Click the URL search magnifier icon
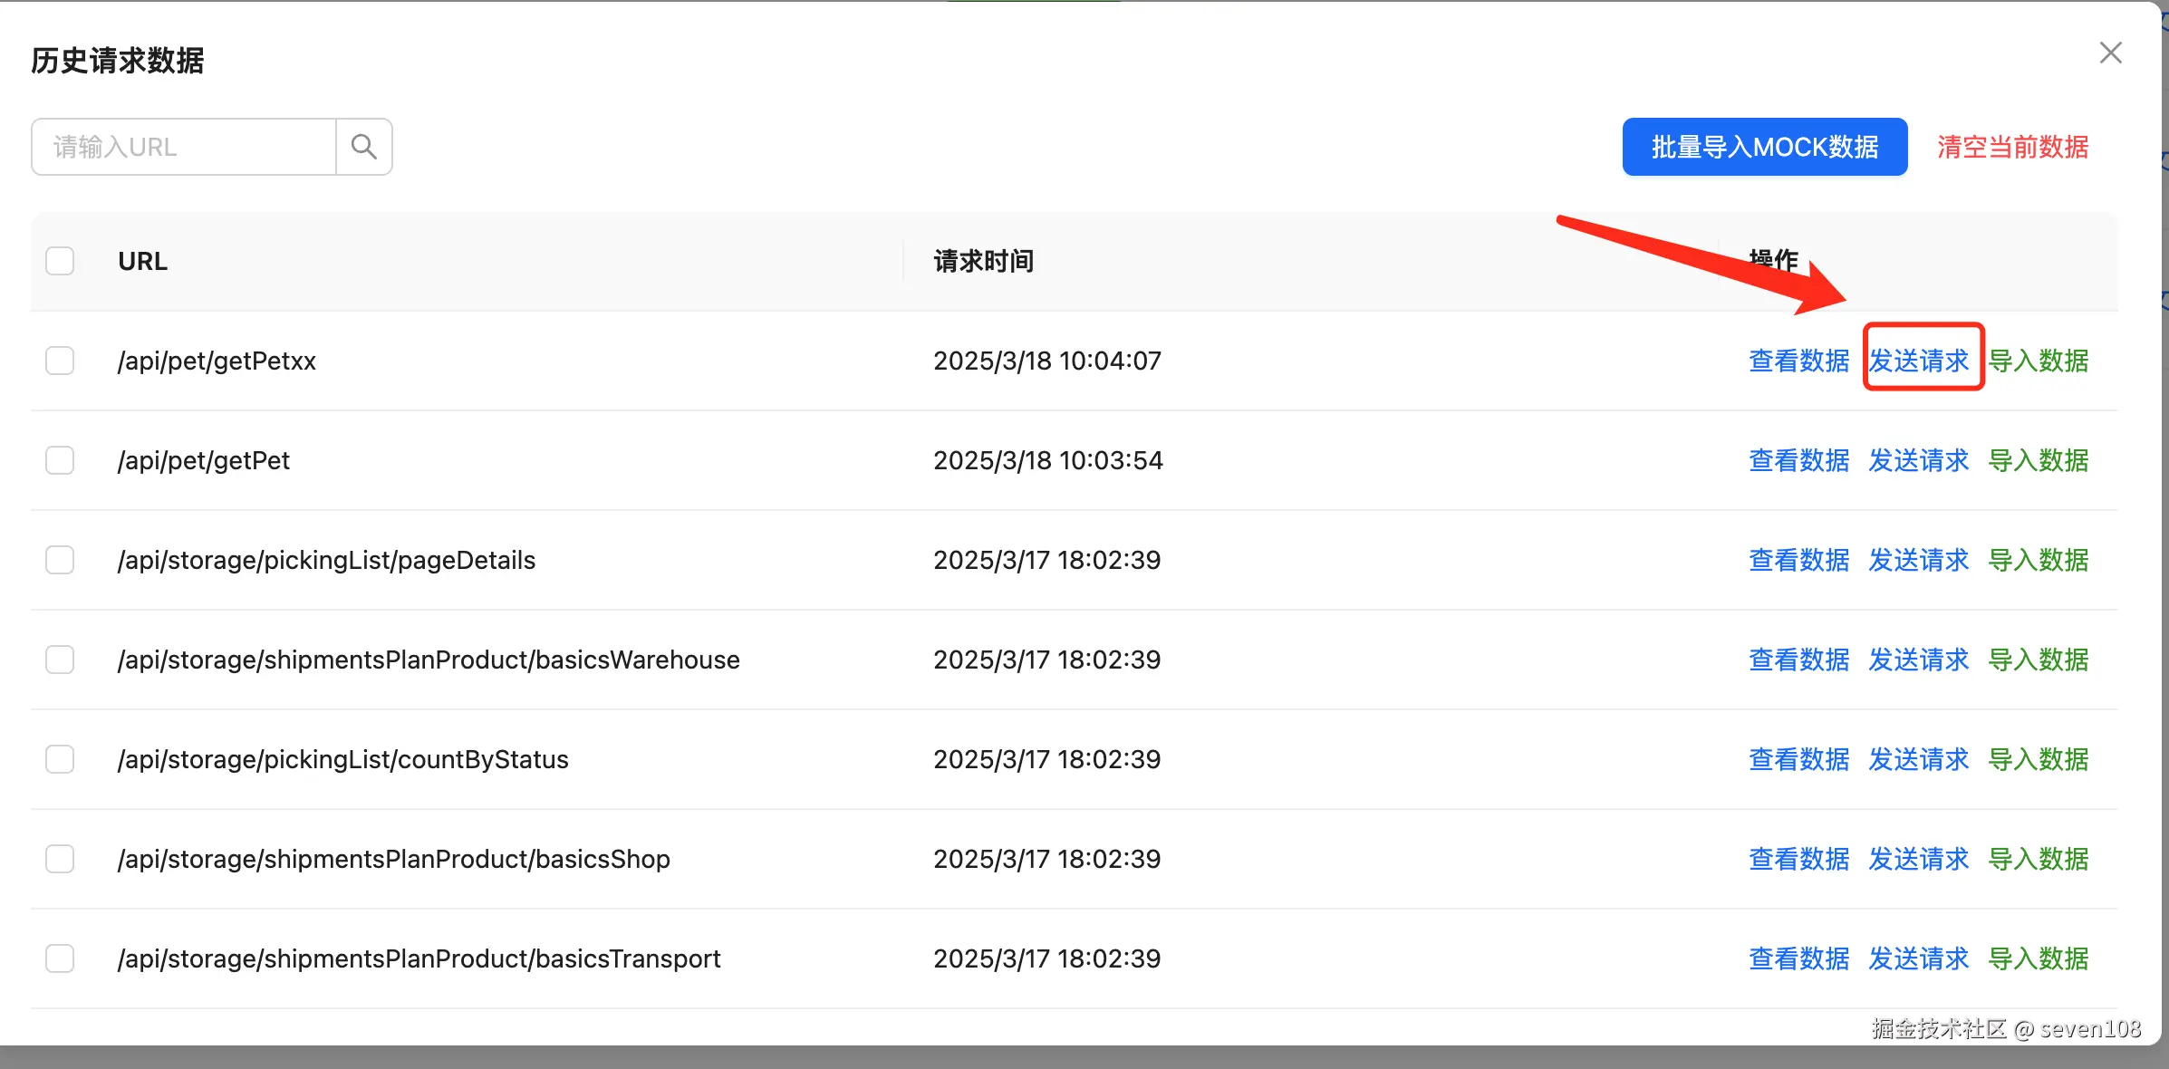The width and height of the screenshot is (2169, 1069). [x=363, y=147]
